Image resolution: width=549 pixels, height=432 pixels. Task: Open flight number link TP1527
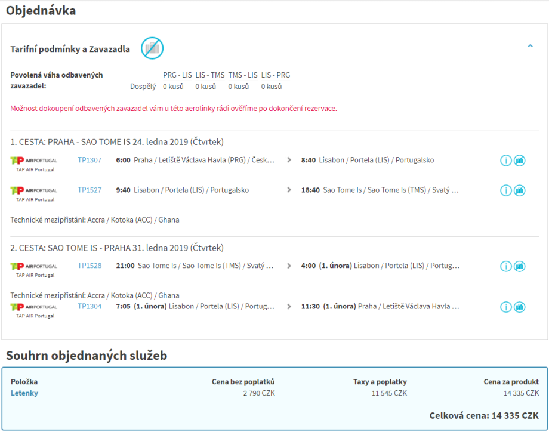(x=90, y=190)
